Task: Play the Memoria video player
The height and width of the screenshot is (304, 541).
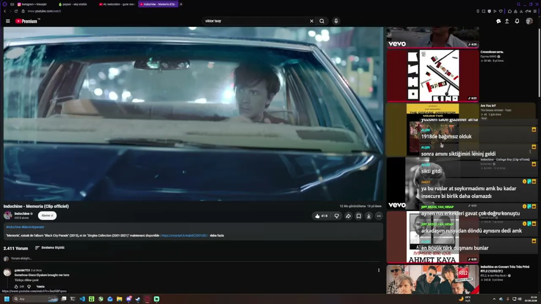Action: pyautogui.click(x=193, y=114)
